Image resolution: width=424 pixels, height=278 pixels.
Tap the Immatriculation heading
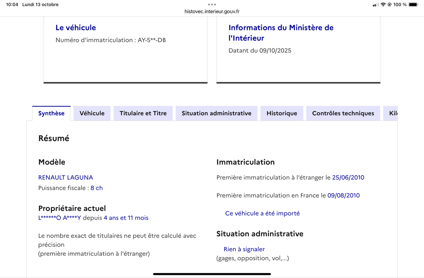click(x=246, y=162)
